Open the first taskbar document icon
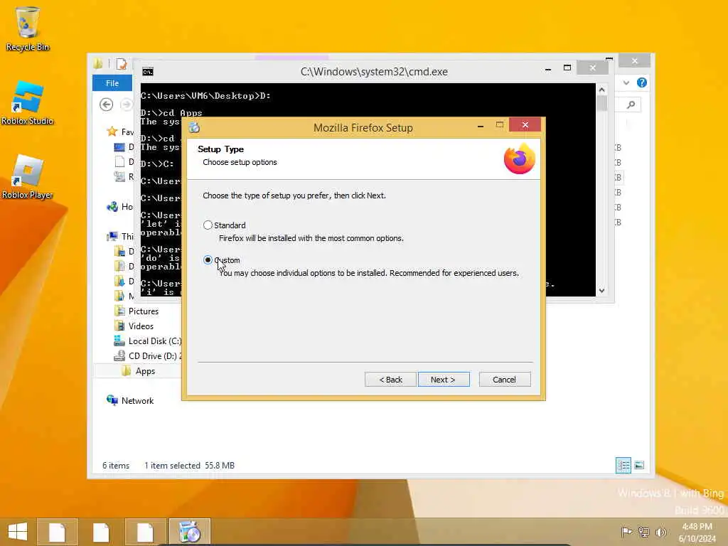The image size is (728, 546). click(57, 532)
